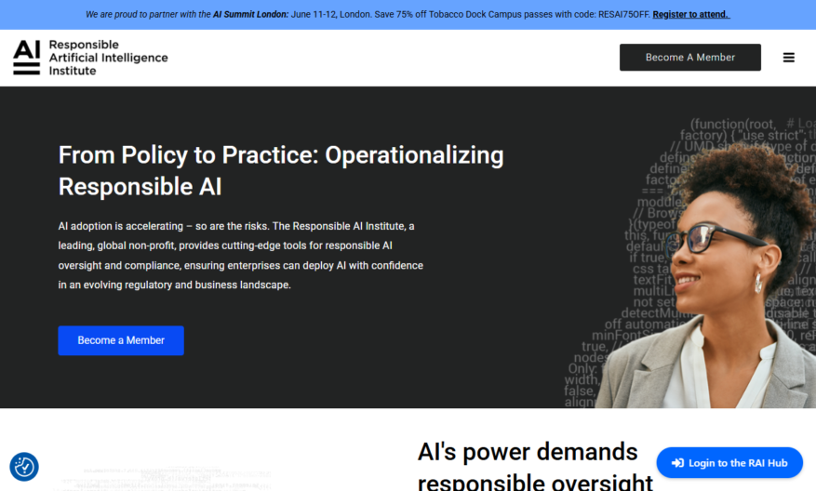The image size is (816, 491).
Task: Click the AI's power demands responsible oversight heading
Action: pyautogui.click(x=535, y=466)
